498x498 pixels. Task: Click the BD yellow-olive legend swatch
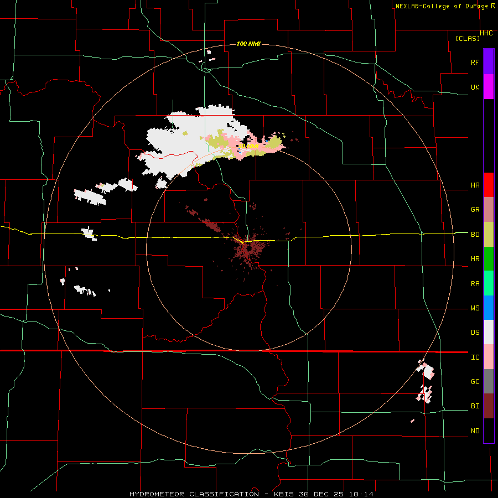pos(489,235)
